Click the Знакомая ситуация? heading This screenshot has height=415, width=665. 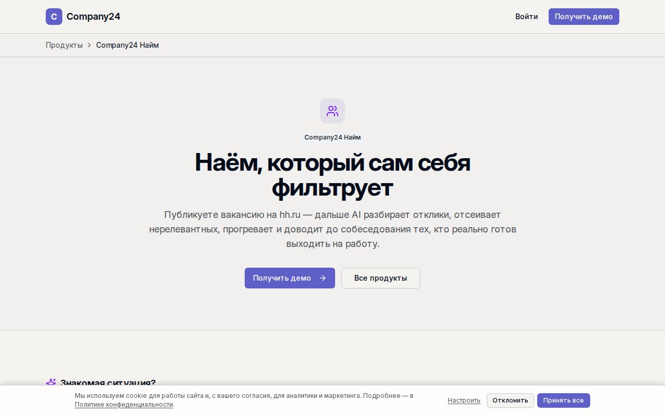(x=108, y=382)
